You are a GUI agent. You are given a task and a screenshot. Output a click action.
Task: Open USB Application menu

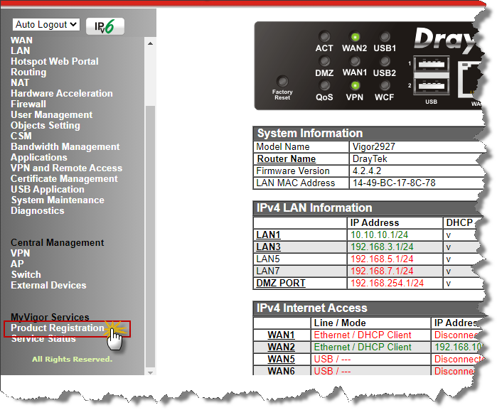[48, 190]
